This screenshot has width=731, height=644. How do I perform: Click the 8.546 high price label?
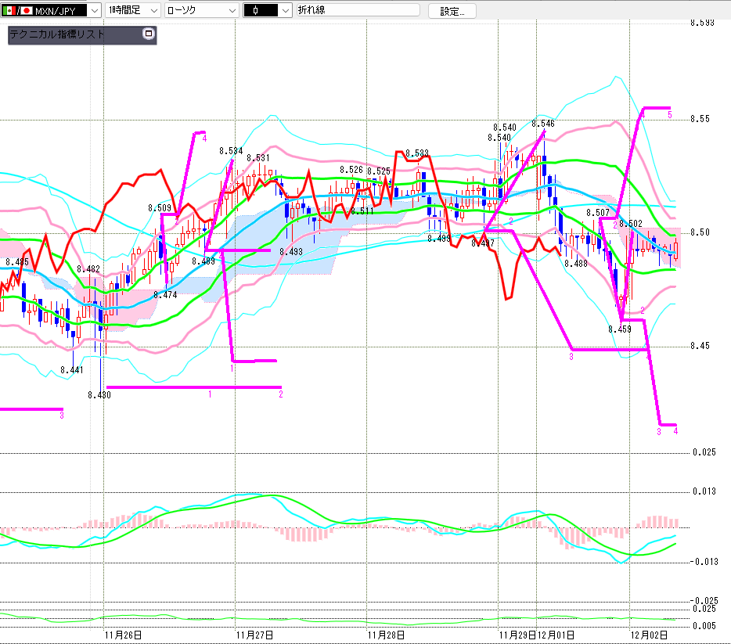(x=542, y=124)
